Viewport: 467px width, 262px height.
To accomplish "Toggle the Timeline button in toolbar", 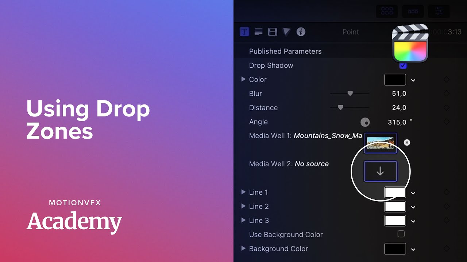I will pos(413,11).
